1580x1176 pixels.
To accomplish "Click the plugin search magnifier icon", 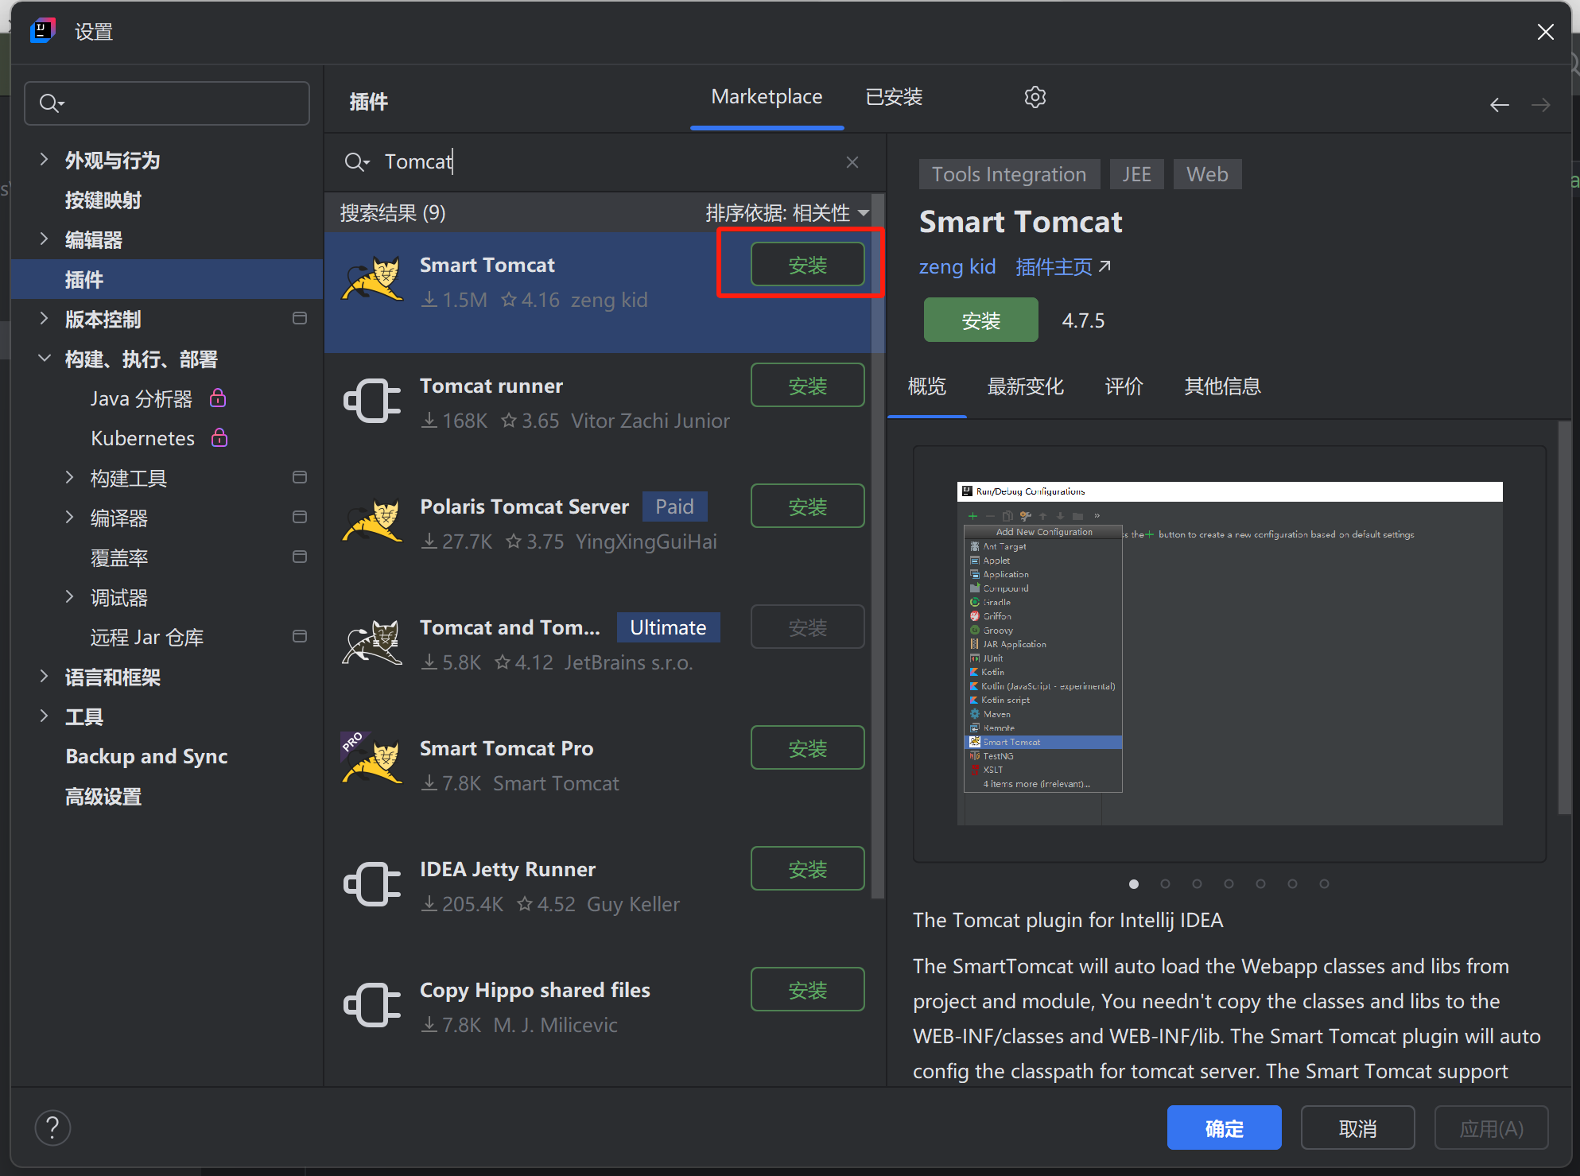I will [356, 162].
